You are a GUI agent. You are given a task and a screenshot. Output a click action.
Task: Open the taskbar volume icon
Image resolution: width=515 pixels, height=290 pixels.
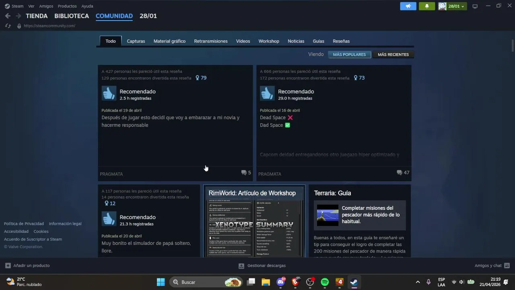(461, 282)
